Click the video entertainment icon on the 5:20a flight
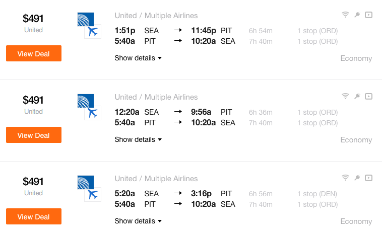Viewport: 382px width, 236px height. [x=368, y=178]
